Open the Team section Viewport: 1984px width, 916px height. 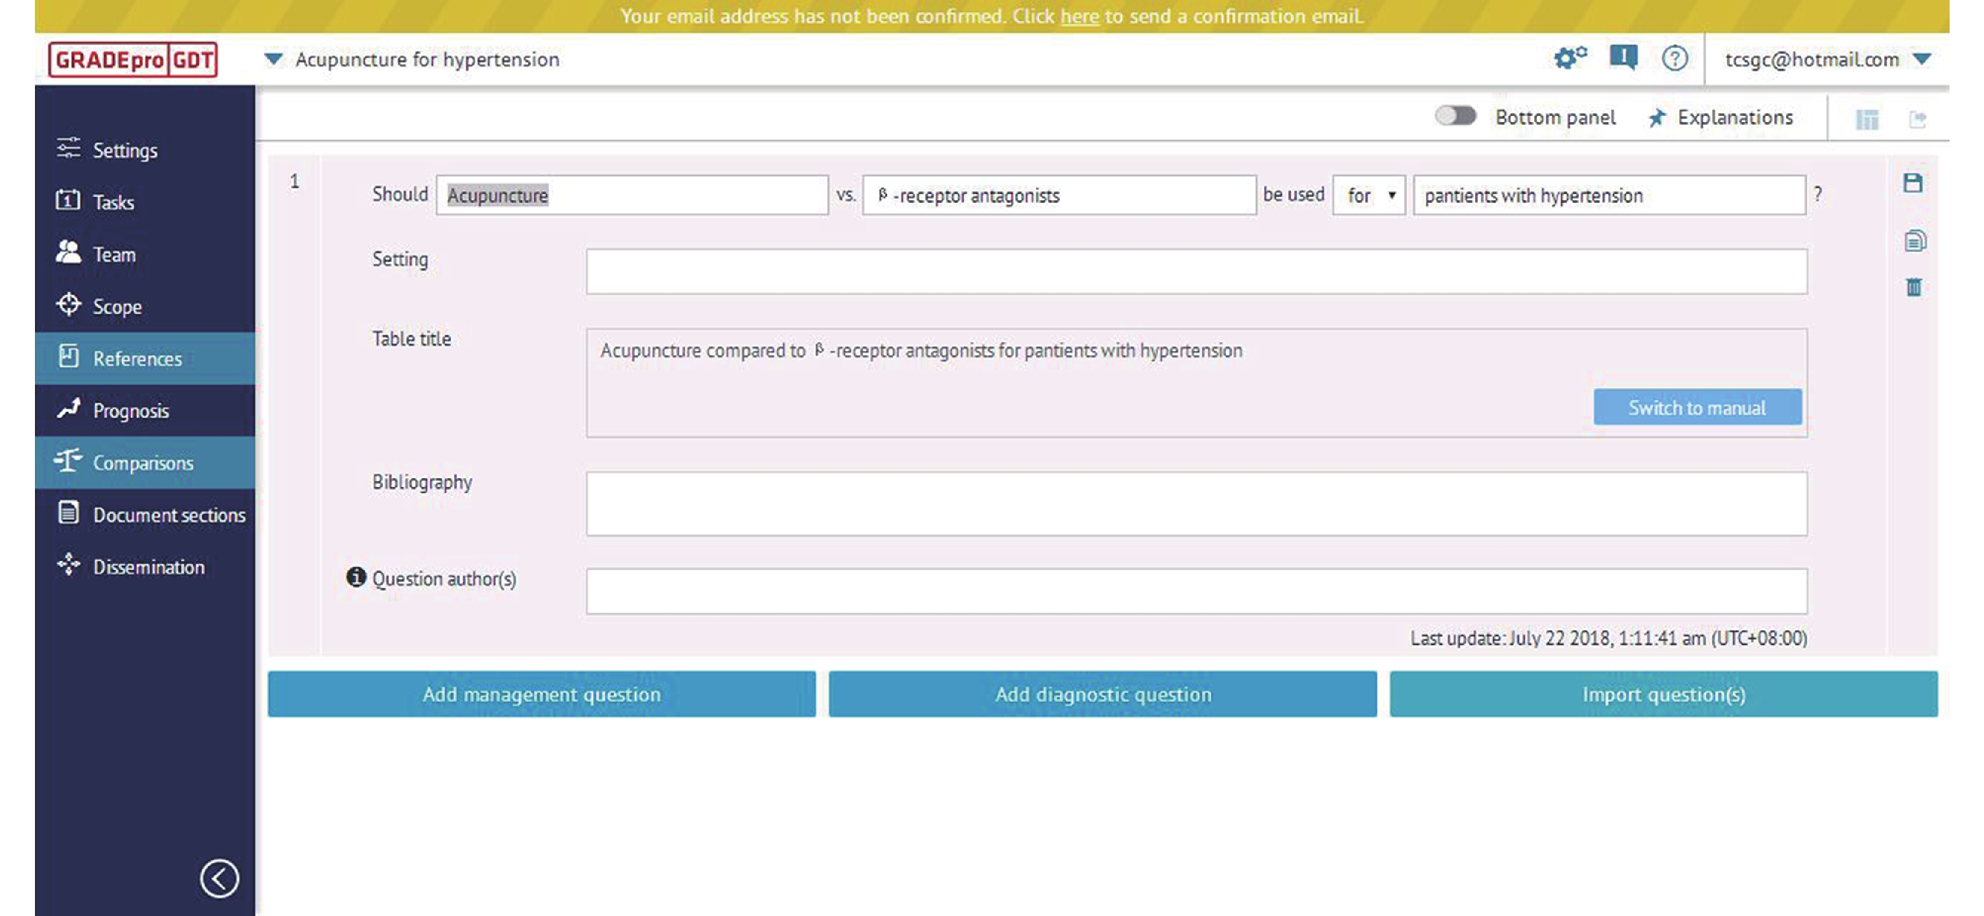pos(145,254)
